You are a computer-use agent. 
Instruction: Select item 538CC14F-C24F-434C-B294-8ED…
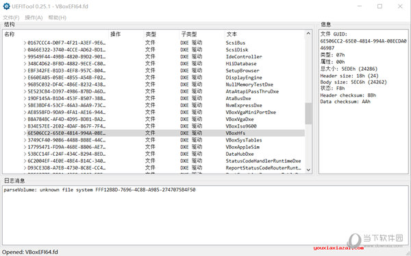[x=66, y=154]
